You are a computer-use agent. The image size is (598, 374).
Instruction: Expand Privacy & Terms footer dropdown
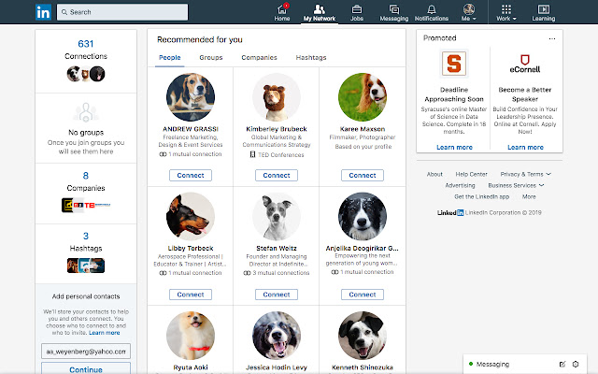coord(525,174)
